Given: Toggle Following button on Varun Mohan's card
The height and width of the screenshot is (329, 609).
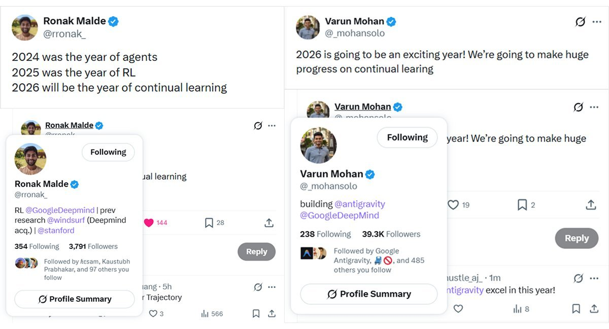Looking at the screenshot, I should point(407,137).
